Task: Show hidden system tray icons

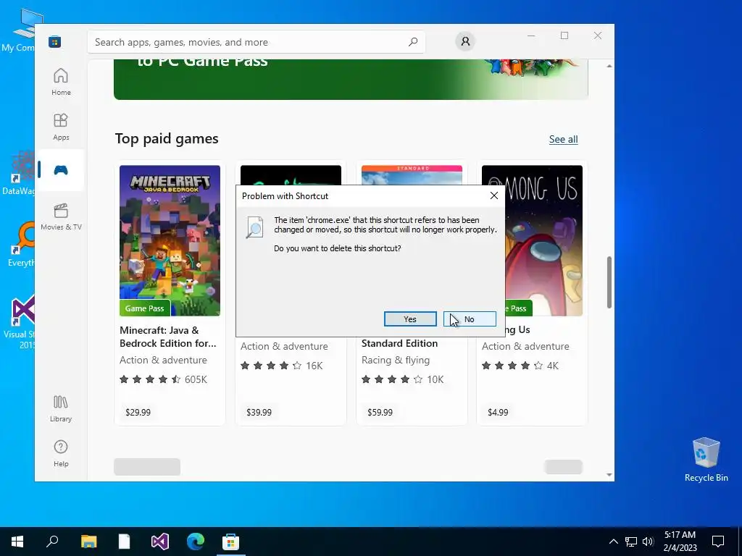Action: (613, 542)
